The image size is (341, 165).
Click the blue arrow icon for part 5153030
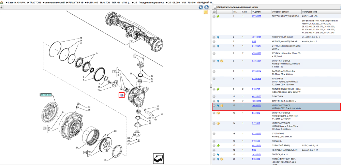click(218, 159)
